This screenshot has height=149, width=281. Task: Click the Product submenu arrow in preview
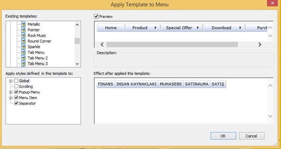156,28
